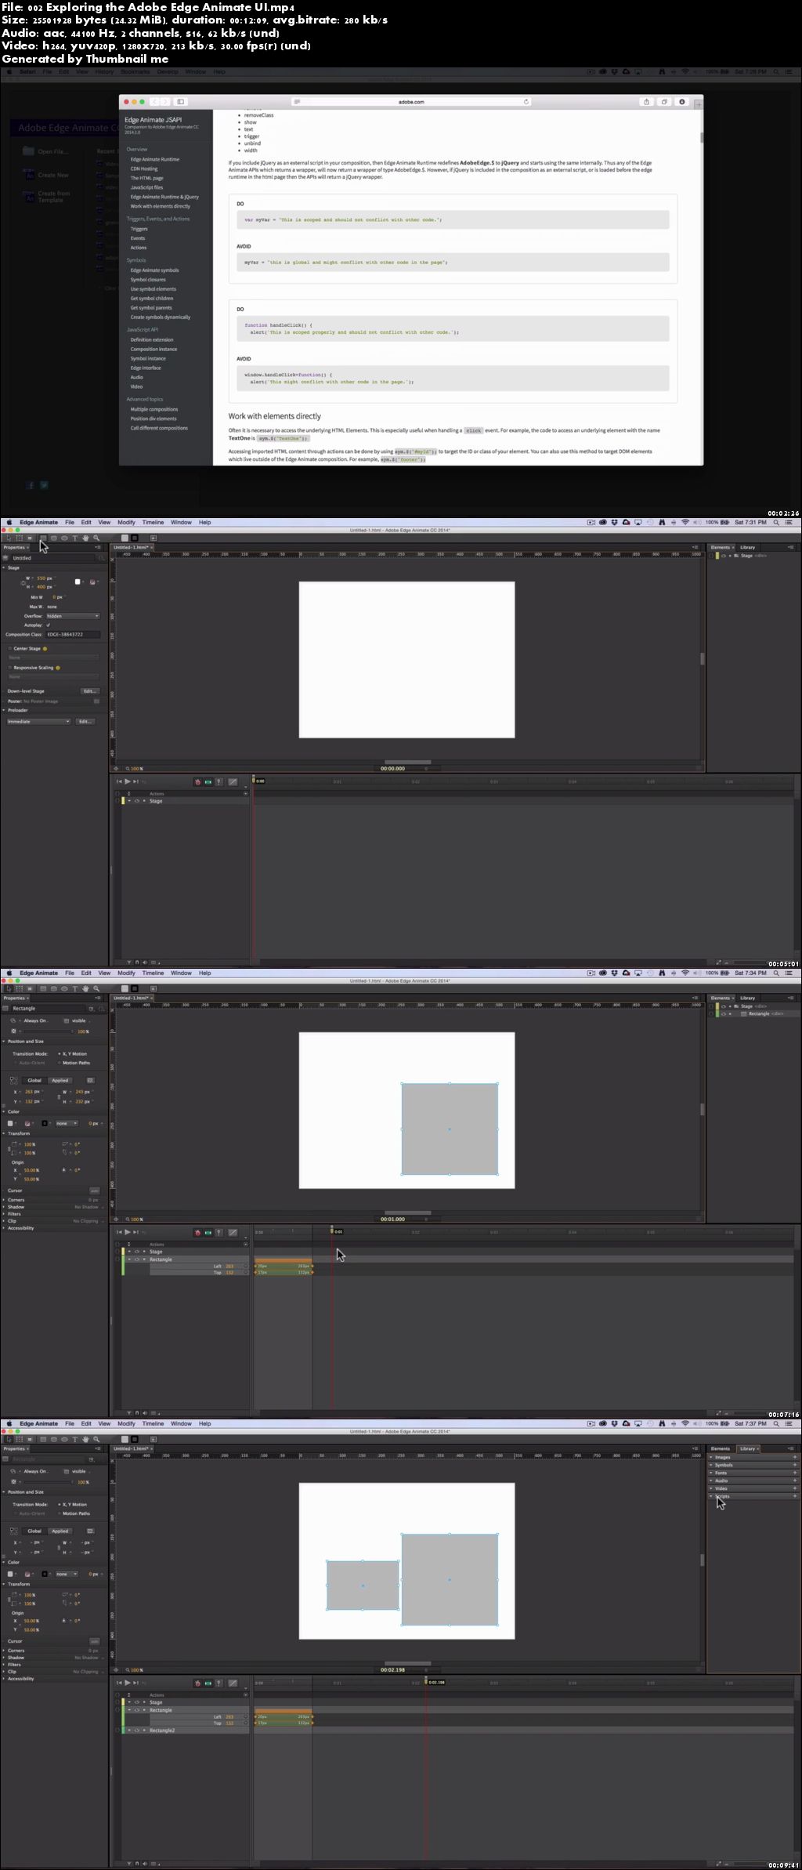Toggle the Autoplay checkbox
802x1870 pixels.
coord(49,625)
